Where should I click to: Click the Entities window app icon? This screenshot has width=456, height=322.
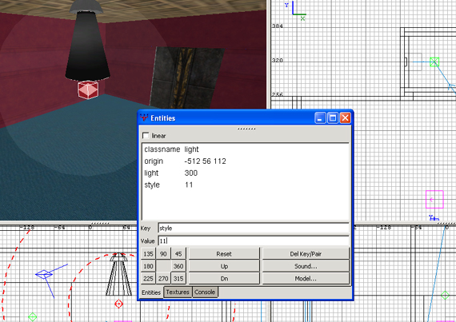144,118
